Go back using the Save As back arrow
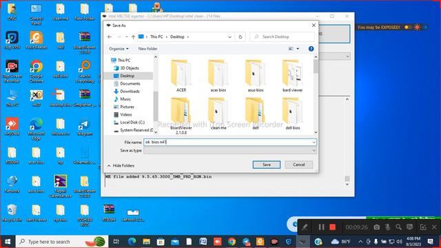 click(x=110, y=37)
